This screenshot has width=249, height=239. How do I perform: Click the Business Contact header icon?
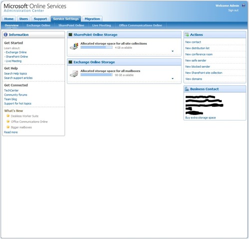coord(187,89)
